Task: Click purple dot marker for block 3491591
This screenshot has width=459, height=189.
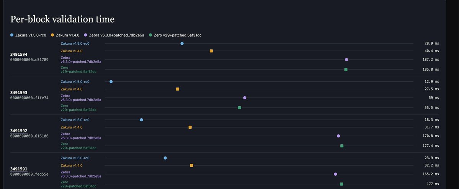Action: click(335, 174)
